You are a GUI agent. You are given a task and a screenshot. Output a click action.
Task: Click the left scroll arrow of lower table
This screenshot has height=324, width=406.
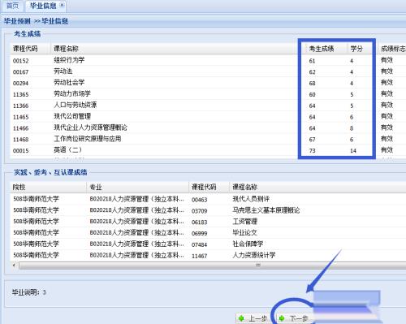tap(14, 265)
